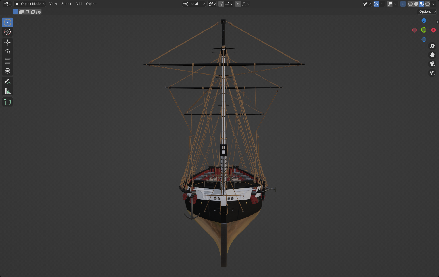The height and width of the screenshot is (277, 439).
Task: Open the Add menu
Action: coord(78,4)
